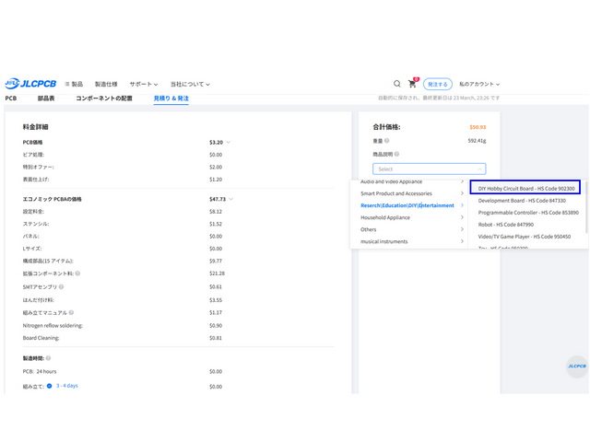Viewport: 590px width, 442px height.
Task: Click the PCB: 24 hours text
Action: click(x=40, y=371)
